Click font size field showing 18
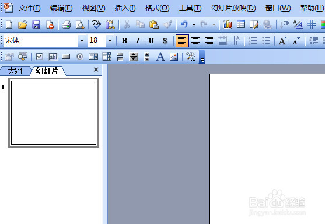 pyautogui.click(x=97, y=41)
